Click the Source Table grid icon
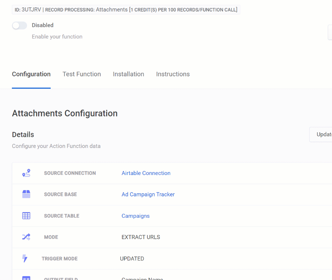This screenshot has height=280, width=332. [26, 216]
